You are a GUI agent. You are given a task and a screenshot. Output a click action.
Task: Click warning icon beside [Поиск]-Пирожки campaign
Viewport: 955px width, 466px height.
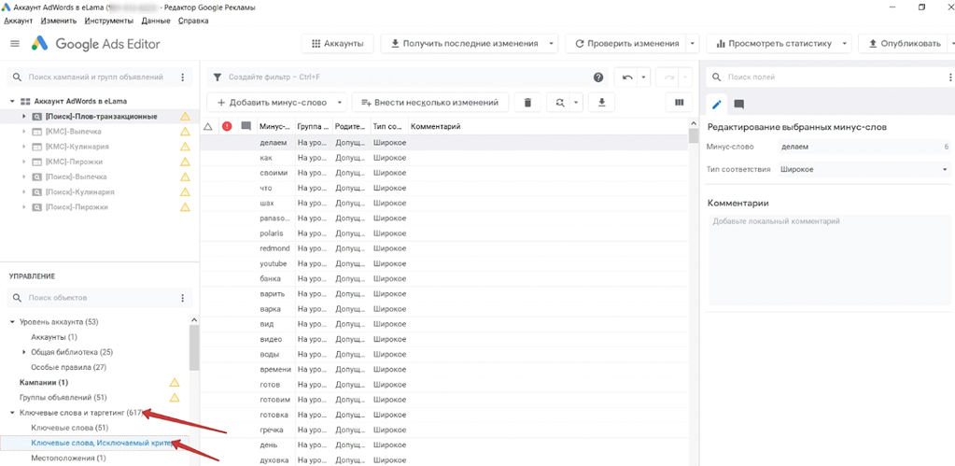pos(185,207)
